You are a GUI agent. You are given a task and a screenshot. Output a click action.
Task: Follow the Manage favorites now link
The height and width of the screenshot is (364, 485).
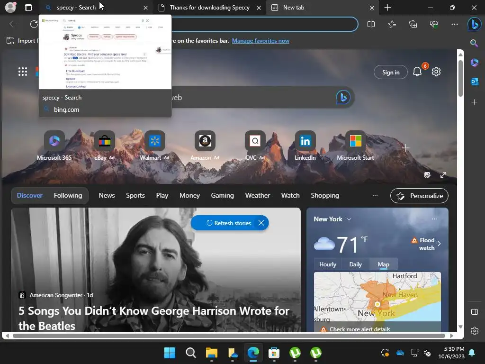260,41
